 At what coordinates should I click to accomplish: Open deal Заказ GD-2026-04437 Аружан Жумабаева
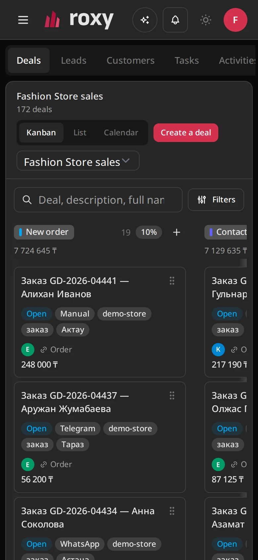click(x=75, y=402)
